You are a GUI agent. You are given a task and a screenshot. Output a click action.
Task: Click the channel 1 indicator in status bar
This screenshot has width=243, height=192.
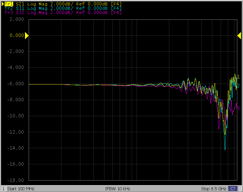[x=4, y=189]
